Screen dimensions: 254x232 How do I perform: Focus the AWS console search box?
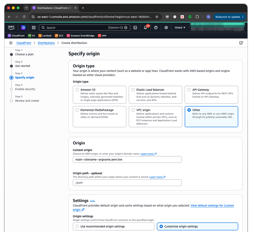tap(84, 28)
